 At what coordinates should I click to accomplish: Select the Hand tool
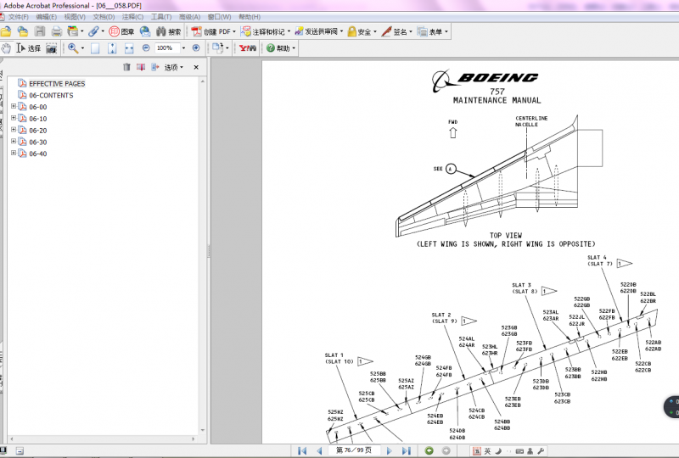[6, 47]
